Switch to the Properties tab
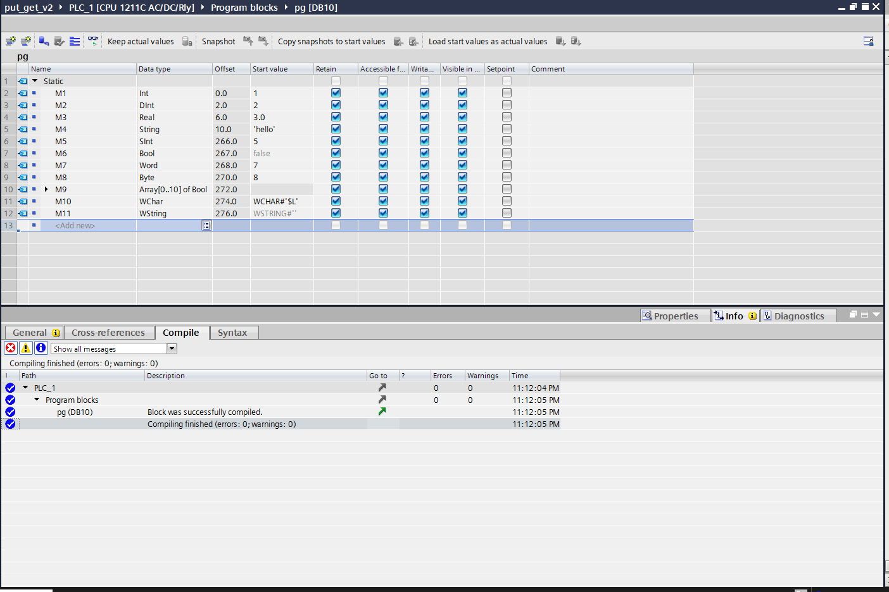Viewport: 889px width, 592px height. point(675,316)
